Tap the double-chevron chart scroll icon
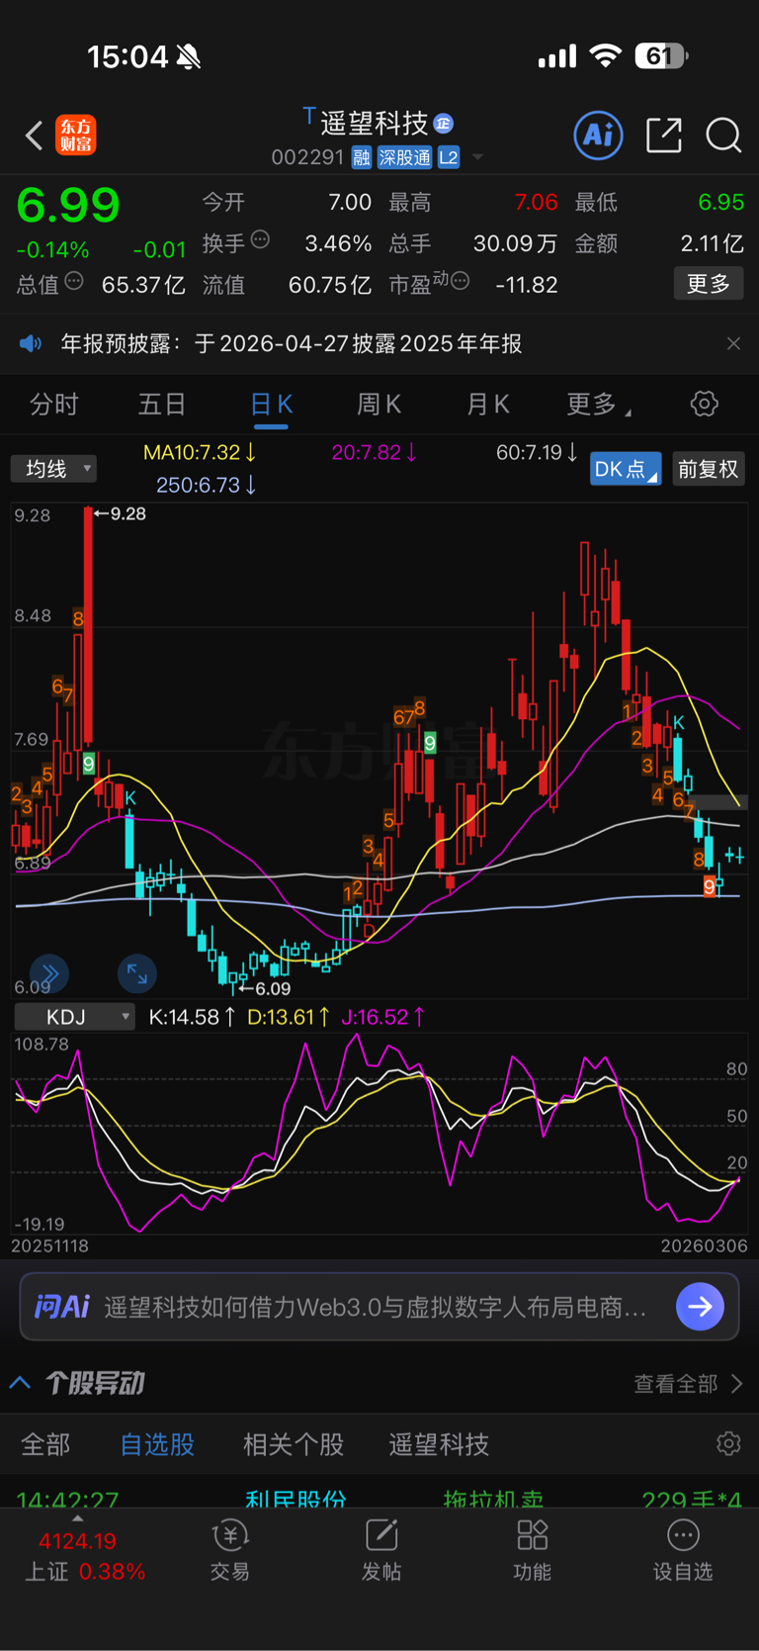This screenshot has width=759, height=1651. pos(48,974)
